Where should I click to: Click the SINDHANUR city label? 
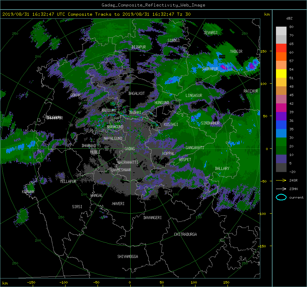pos(210,123)
